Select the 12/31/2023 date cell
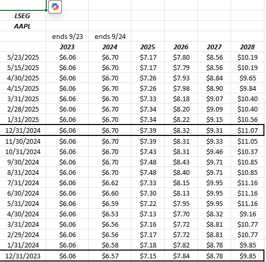 [23, 256]
